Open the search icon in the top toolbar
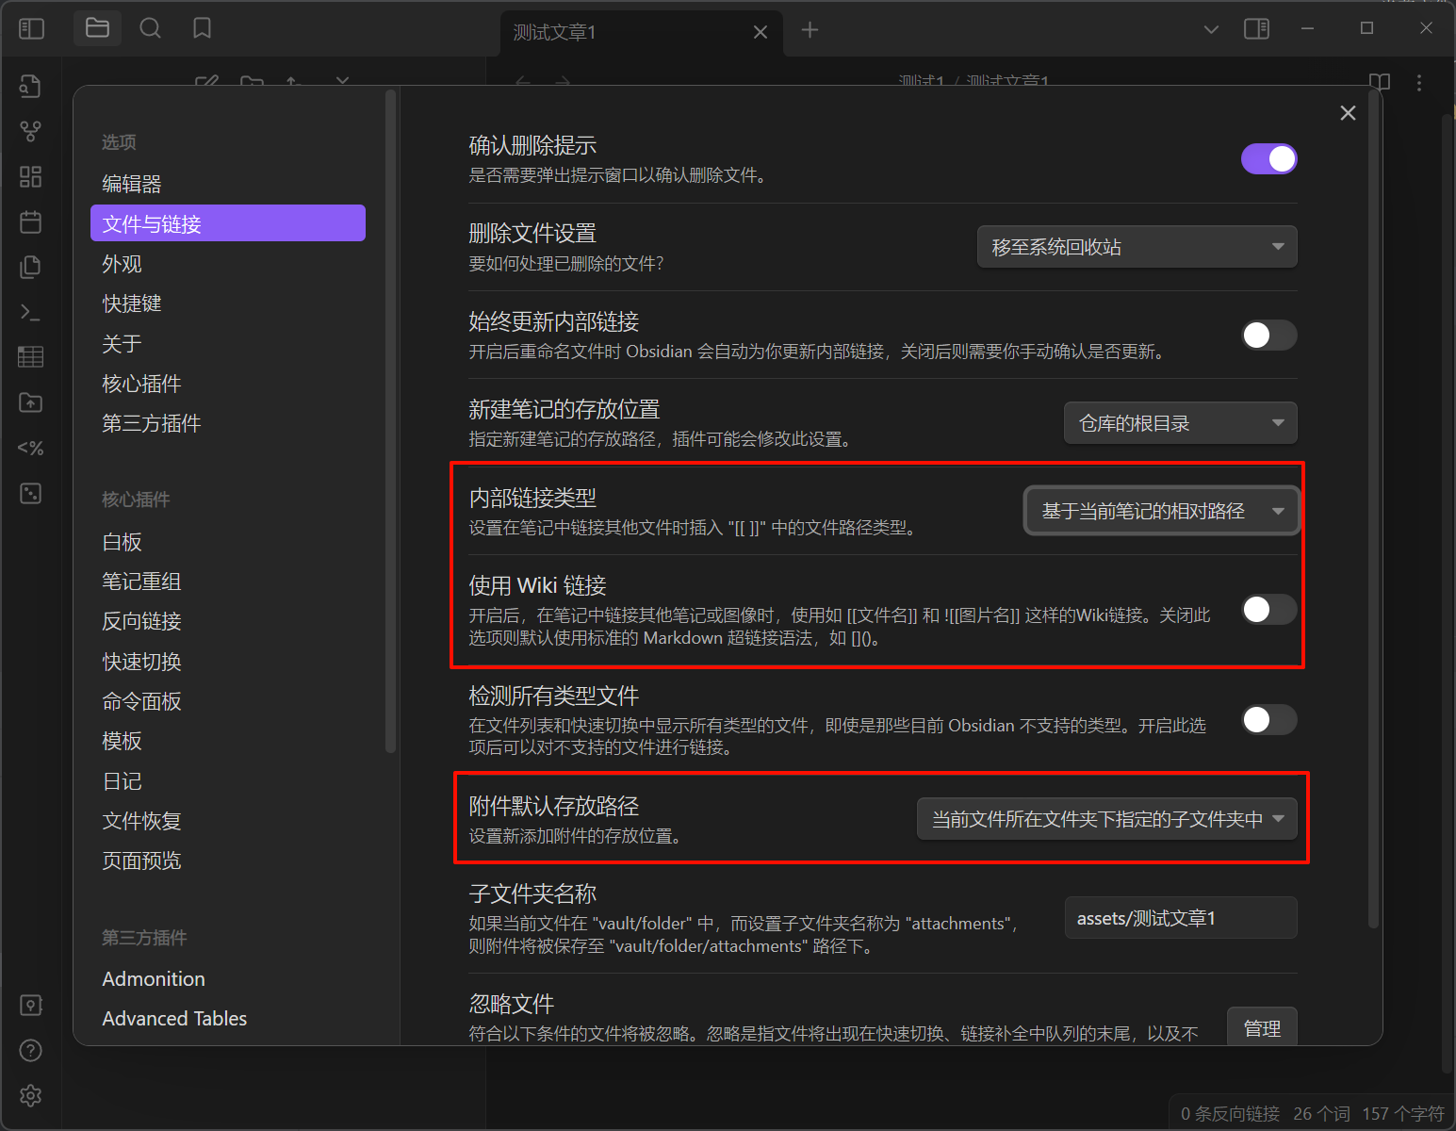Viewport: 1456px width, 1131px height. [150, 28]
